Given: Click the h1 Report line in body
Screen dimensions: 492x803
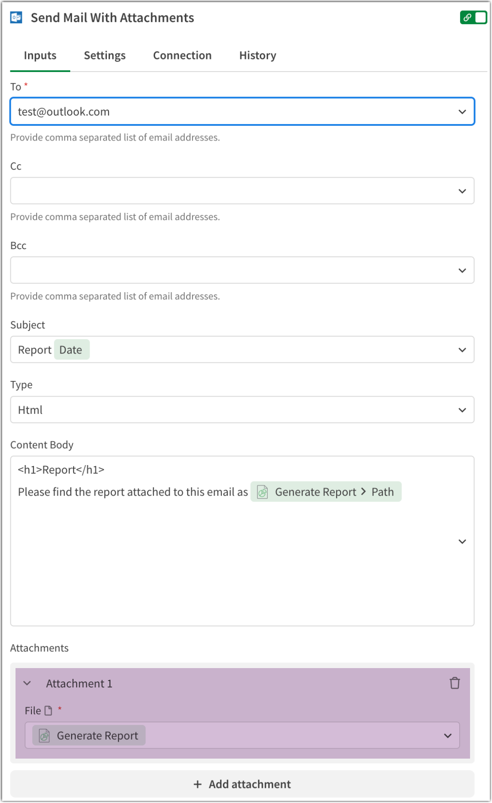Looking at the screenshot, I should tap(61, 470).
